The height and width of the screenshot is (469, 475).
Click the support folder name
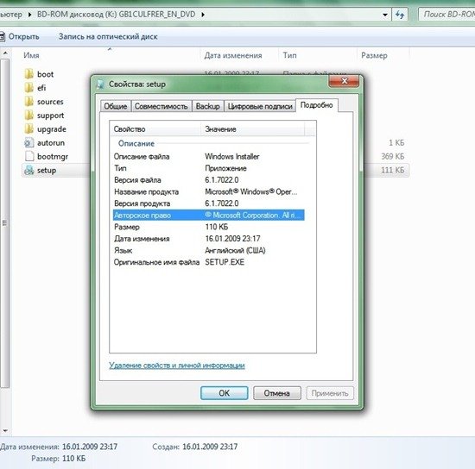(x=51, y=116)
